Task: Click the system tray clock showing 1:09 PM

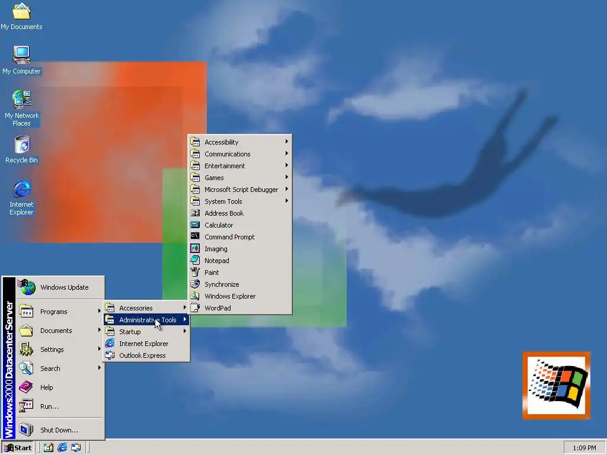Action: point(584,448)
